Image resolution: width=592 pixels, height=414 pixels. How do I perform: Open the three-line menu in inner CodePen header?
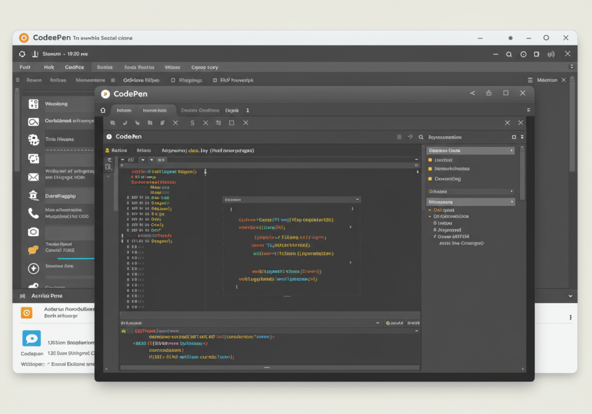[399, 137]
